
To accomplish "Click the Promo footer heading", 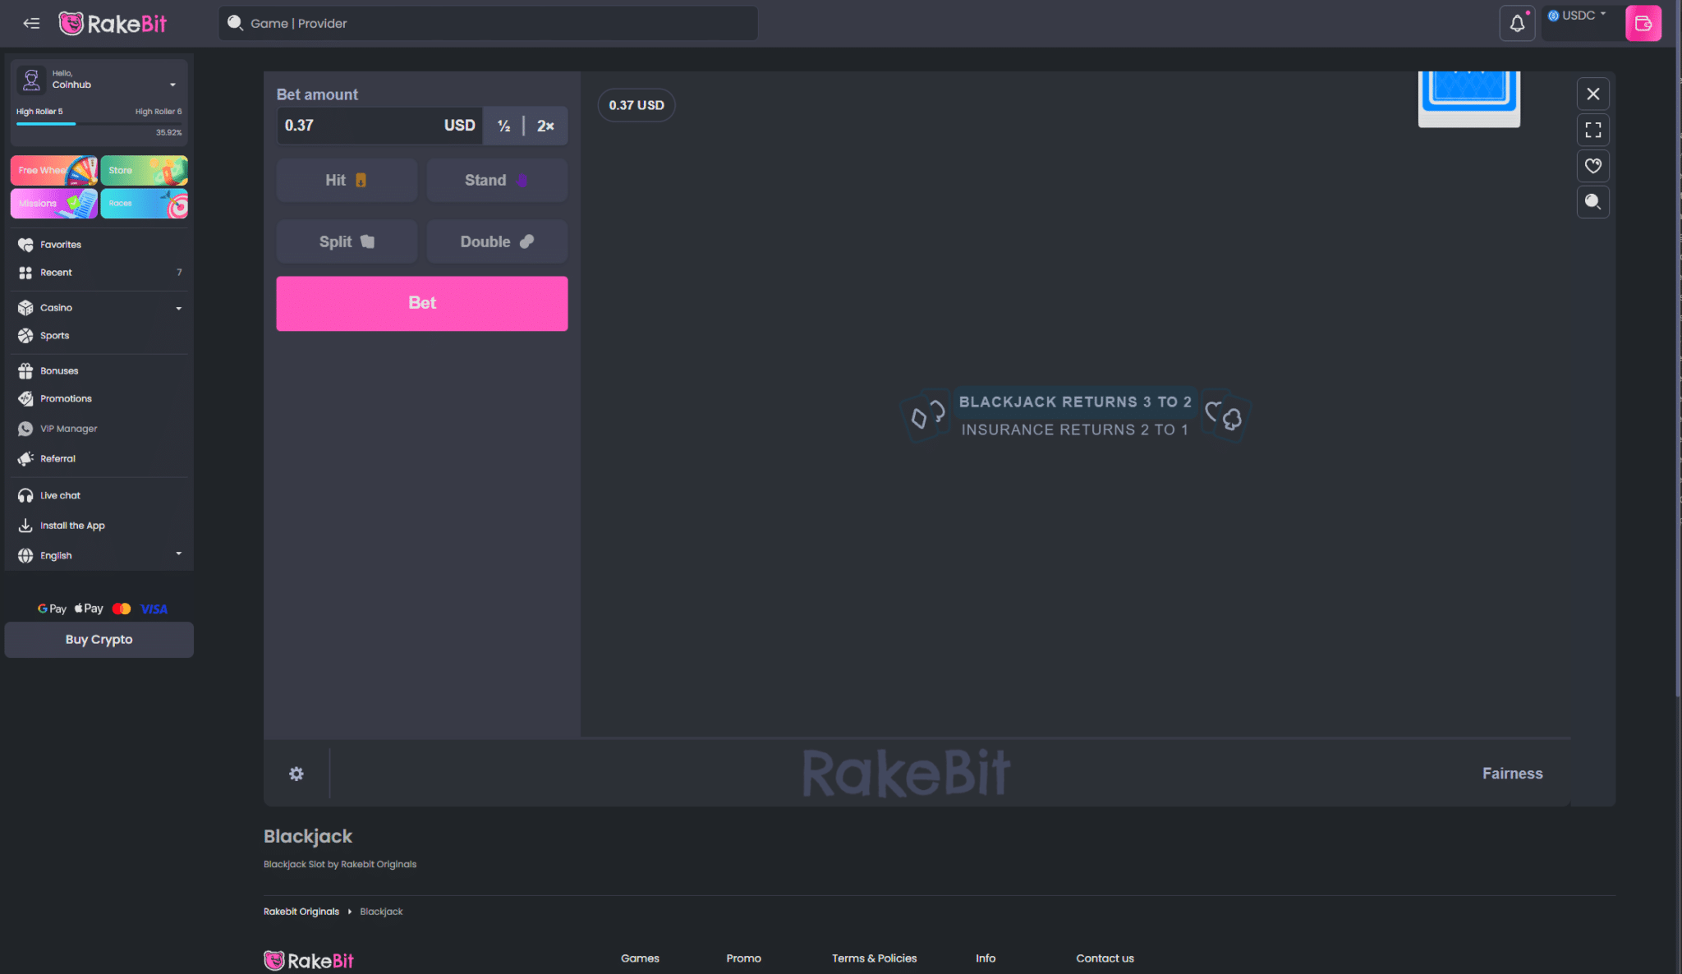I will tap(743, 958).
